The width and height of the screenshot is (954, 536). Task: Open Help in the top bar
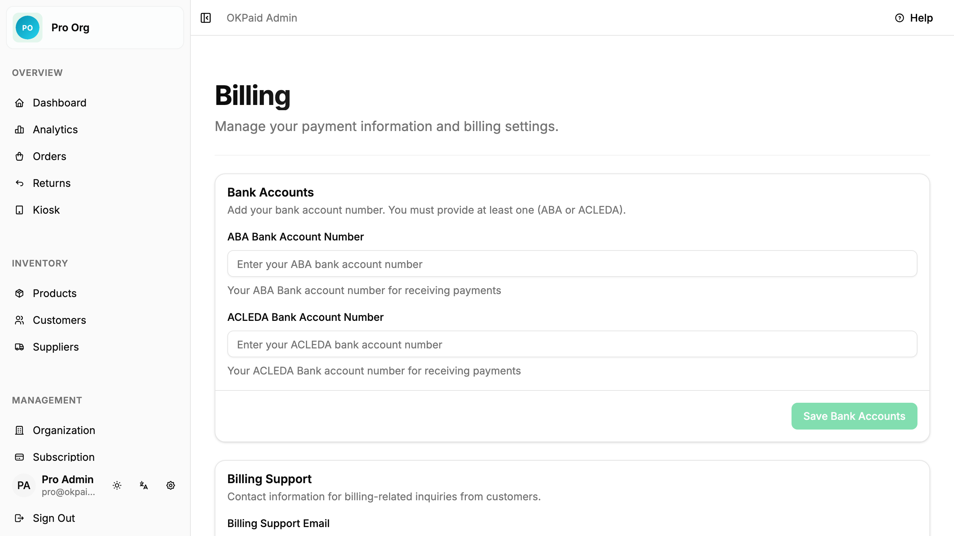[x=914, y=18]
